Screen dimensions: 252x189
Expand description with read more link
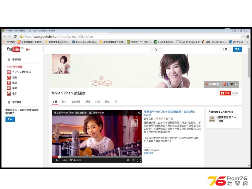[149, 153]
